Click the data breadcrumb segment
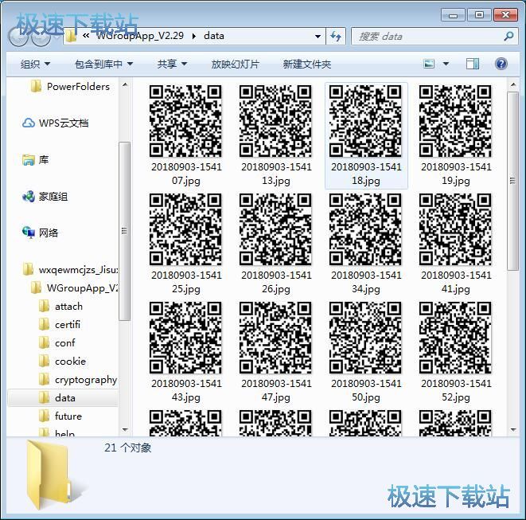Screen dimensions: 526x520 coord(214,36)
